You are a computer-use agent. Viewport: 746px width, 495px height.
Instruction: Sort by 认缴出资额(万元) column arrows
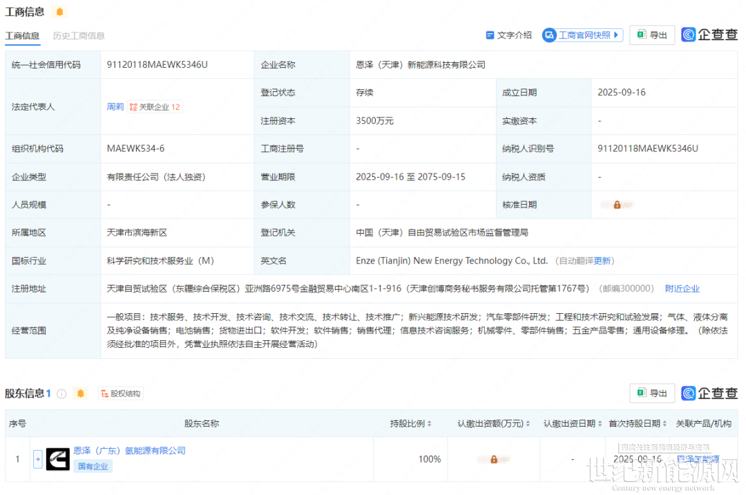[x=528, y=424]
